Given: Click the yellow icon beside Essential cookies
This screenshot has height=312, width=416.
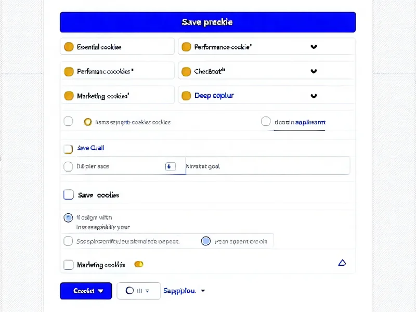Looking at the screenshot, I should [68, 47].
